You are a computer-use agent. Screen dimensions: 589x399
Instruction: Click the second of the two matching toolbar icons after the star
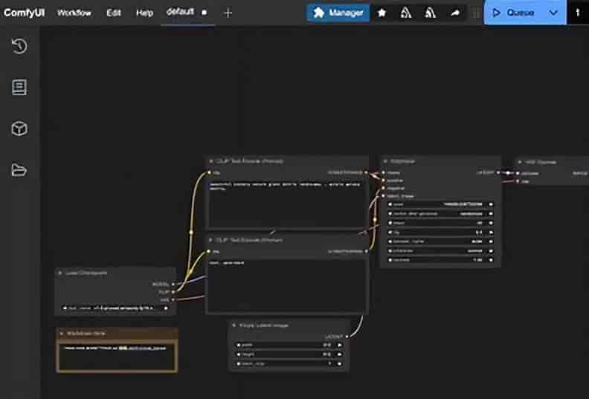[x=430, y=13]
